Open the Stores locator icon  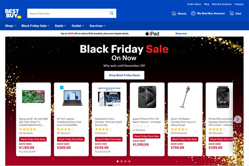tap(174, 13)
